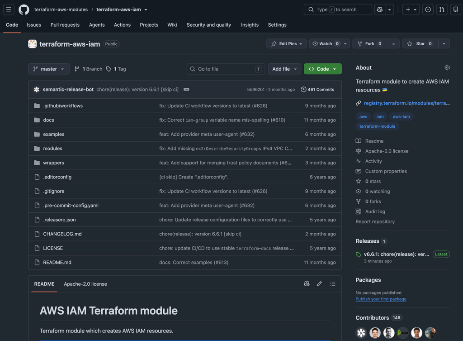
Task: Open the notifications inbox icon
Action: click(456, 10)
